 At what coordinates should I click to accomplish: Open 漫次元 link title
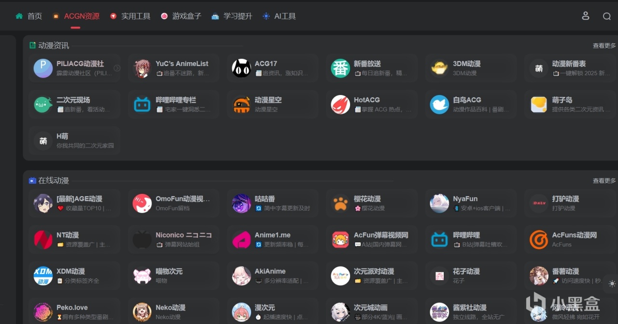265,308
